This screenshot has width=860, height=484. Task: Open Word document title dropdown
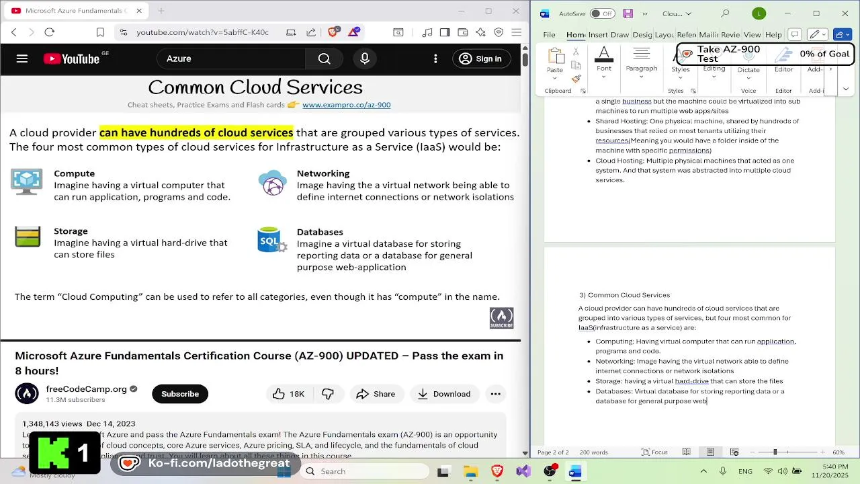677,13
